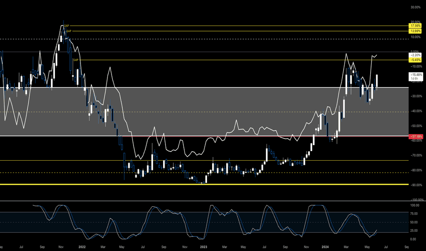The width and height of the screenshot is (426, 251).
Task: Select the -2.20% white price label
Action: 415,55
